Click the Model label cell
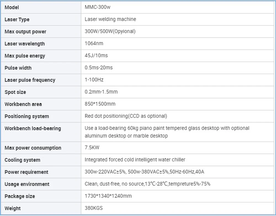Image resolution: width=276 pixels, height=216 pixels. [x=12, y=7]
